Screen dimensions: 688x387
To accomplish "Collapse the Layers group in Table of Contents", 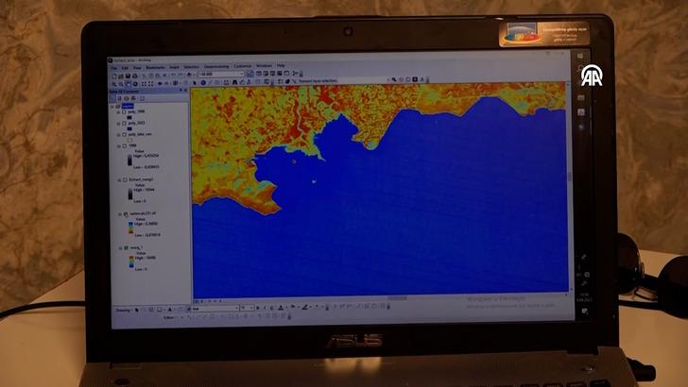I will point(113,106).
